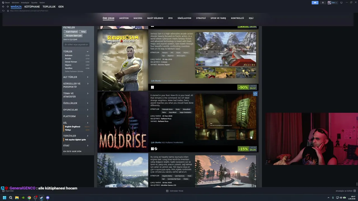Open Steam big picture mode icon

(341, 3)
